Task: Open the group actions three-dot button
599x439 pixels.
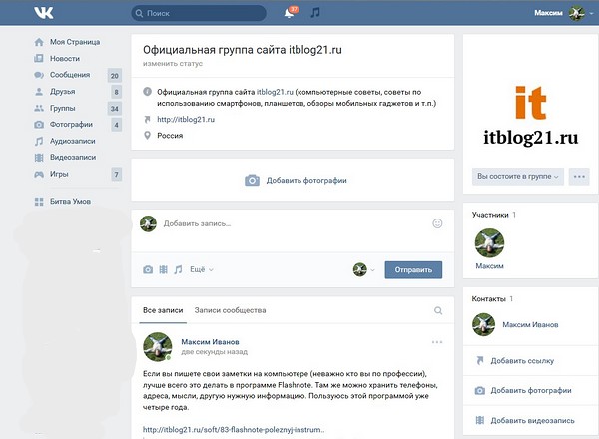Action: click(579, 177)
